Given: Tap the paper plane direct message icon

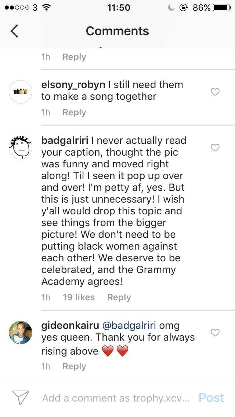Looking at the screenshot, I should point(21,398).
